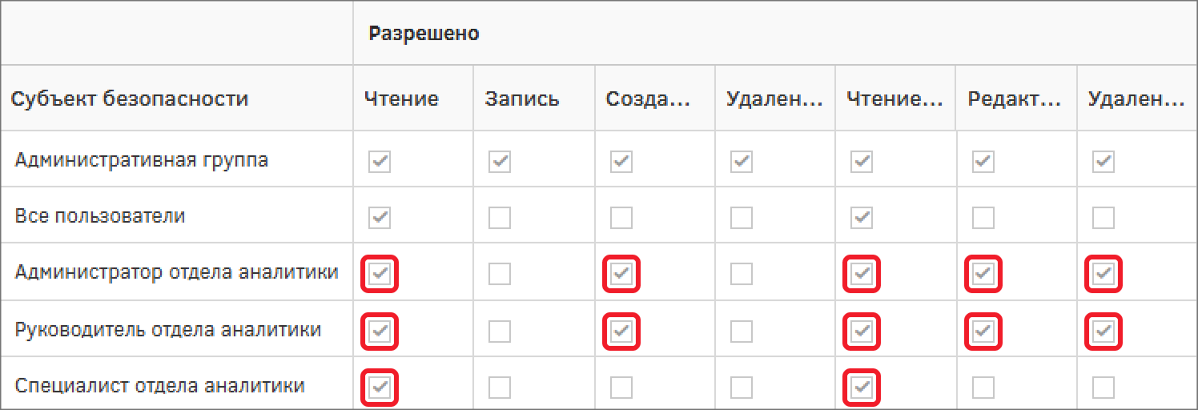Click the Редакт… column header

[1015, 99]
